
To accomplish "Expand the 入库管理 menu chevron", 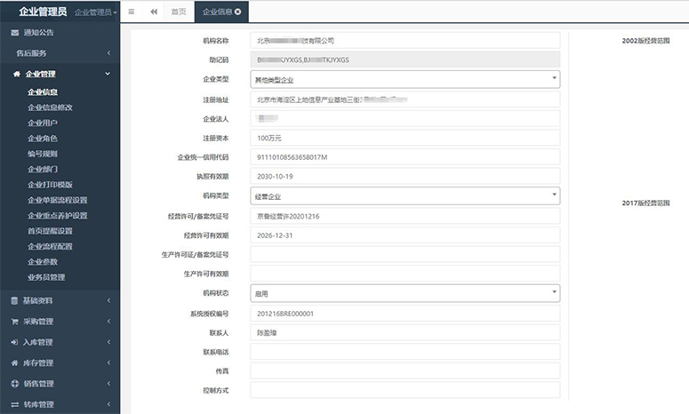I will [108, 342].
